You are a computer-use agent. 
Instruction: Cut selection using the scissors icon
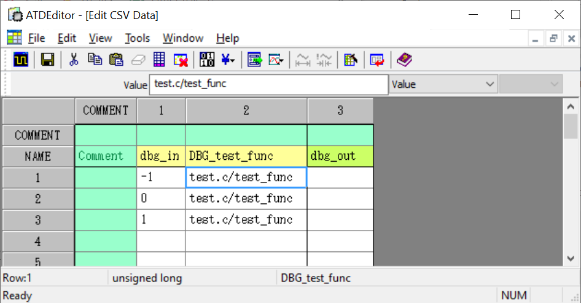tap(74, 60)
